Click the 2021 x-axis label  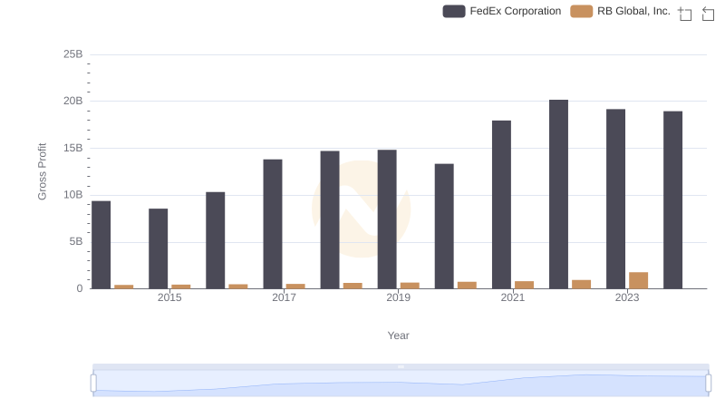click(x=513, y=297)
